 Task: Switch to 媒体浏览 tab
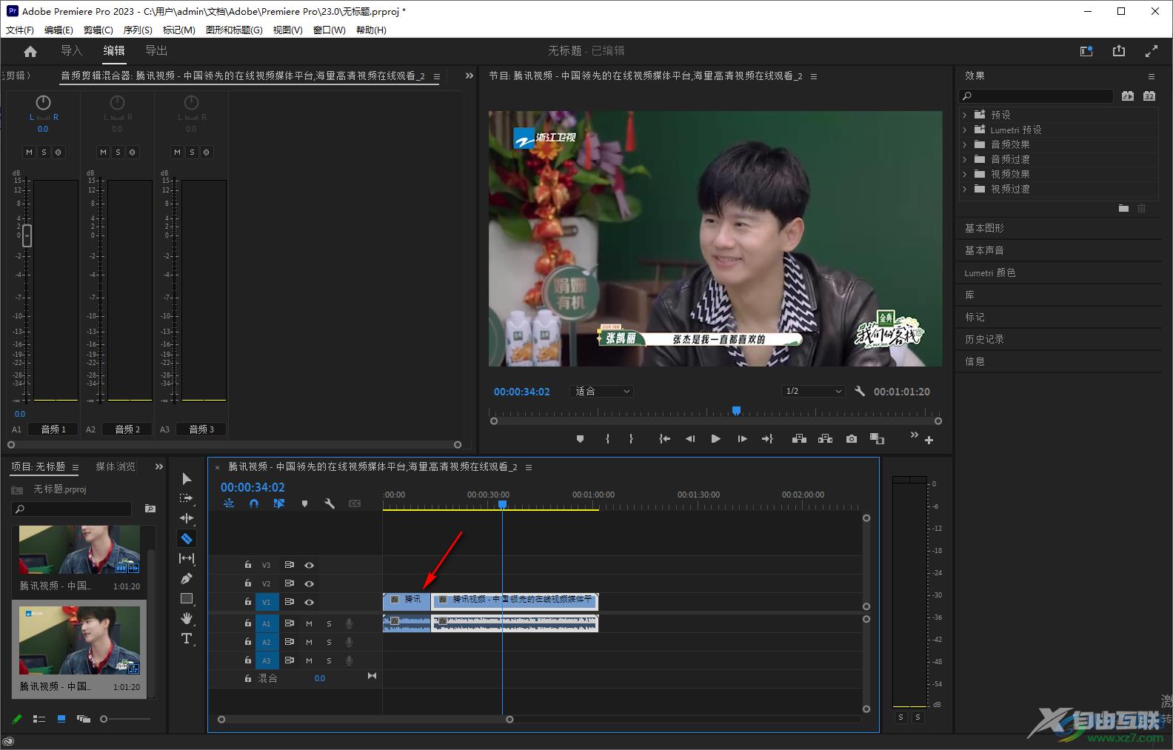click(116, 466)
